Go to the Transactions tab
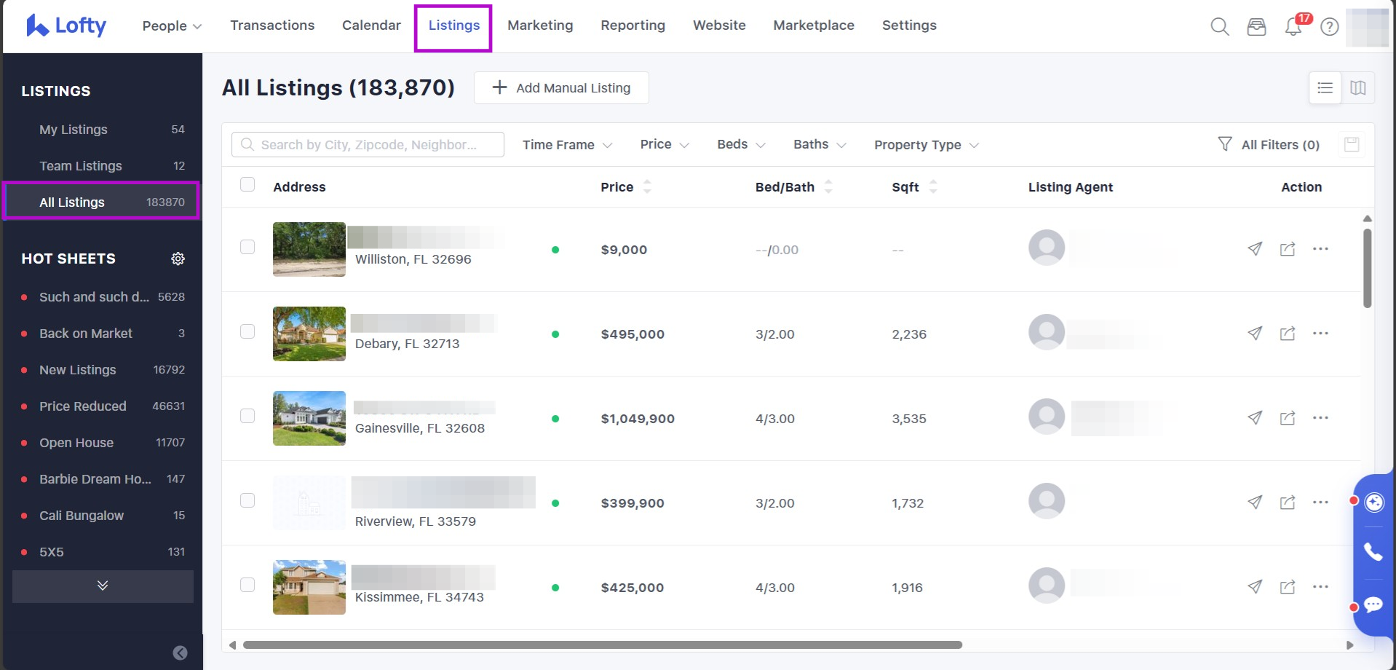1396x670 pixels. (x=272, y=25)
